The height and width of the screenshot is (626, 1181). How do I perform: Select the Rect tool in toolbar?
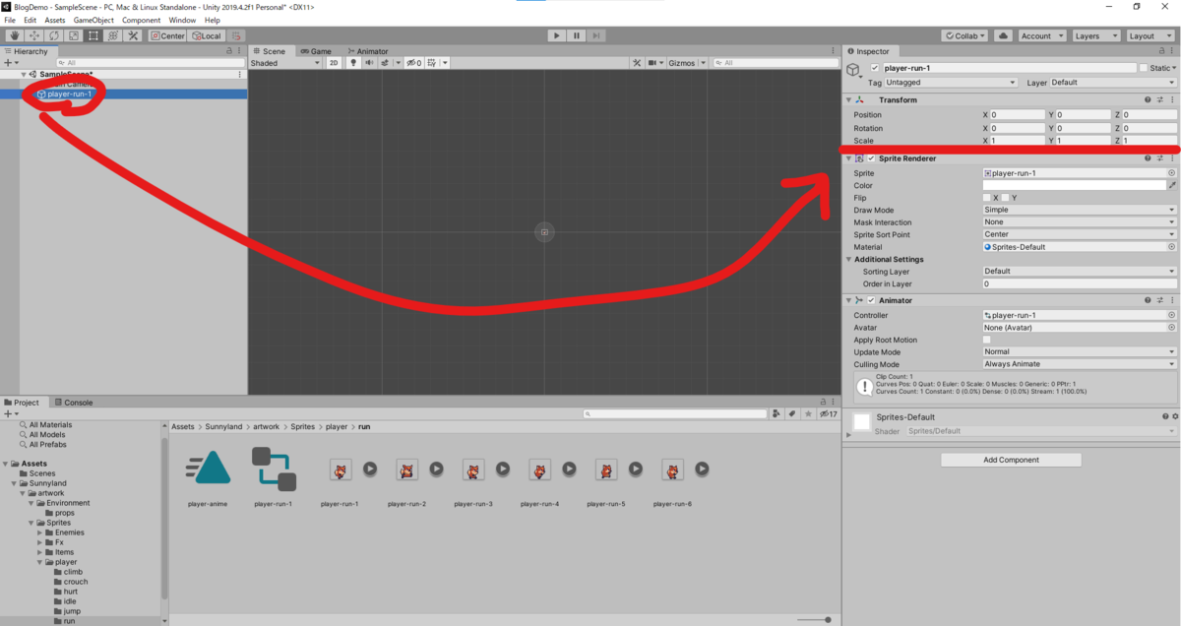[x=93, y=35]
